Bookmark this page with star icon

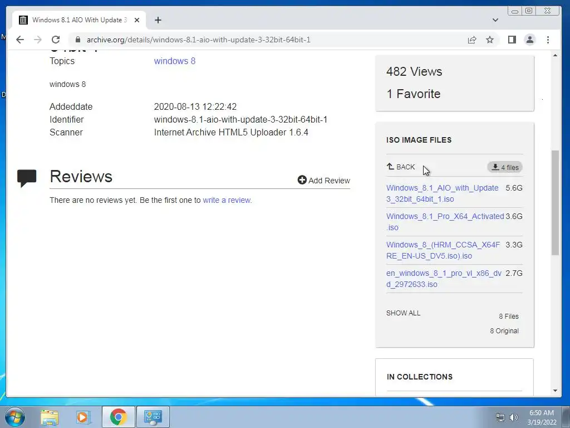click(x=490, y=40)
